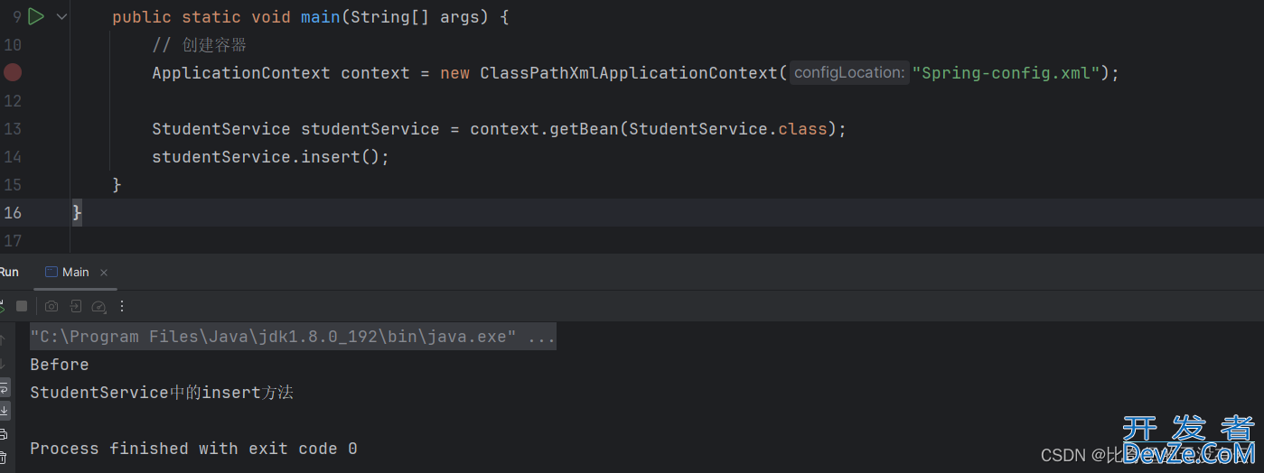Viewport: 1264px width, 473px height.
Task: Toggle soft-wrap in console output
Action: [4, 387]
